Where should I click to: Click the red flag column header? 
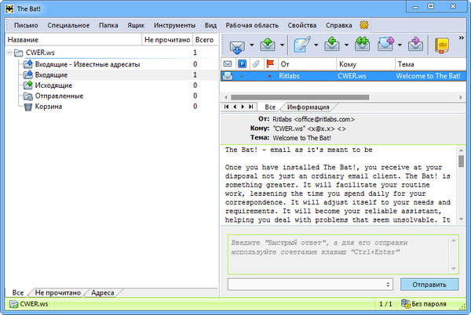270,63
